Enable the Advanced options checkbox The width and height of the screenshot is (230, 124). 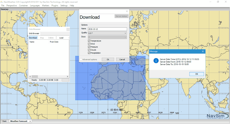coord(81,59)
